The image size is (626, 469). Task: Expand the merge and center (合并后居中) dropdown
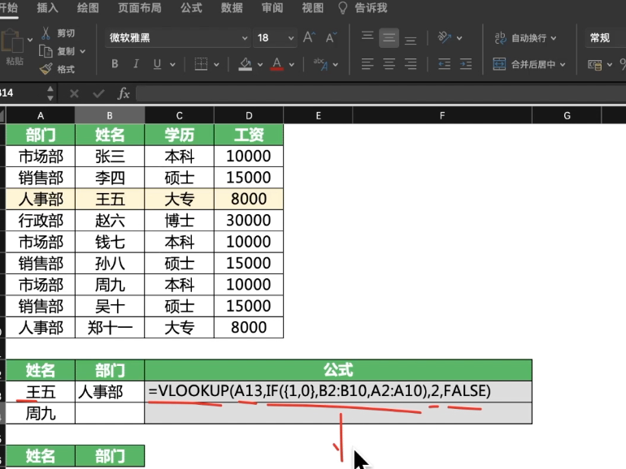tap(563, 64)
